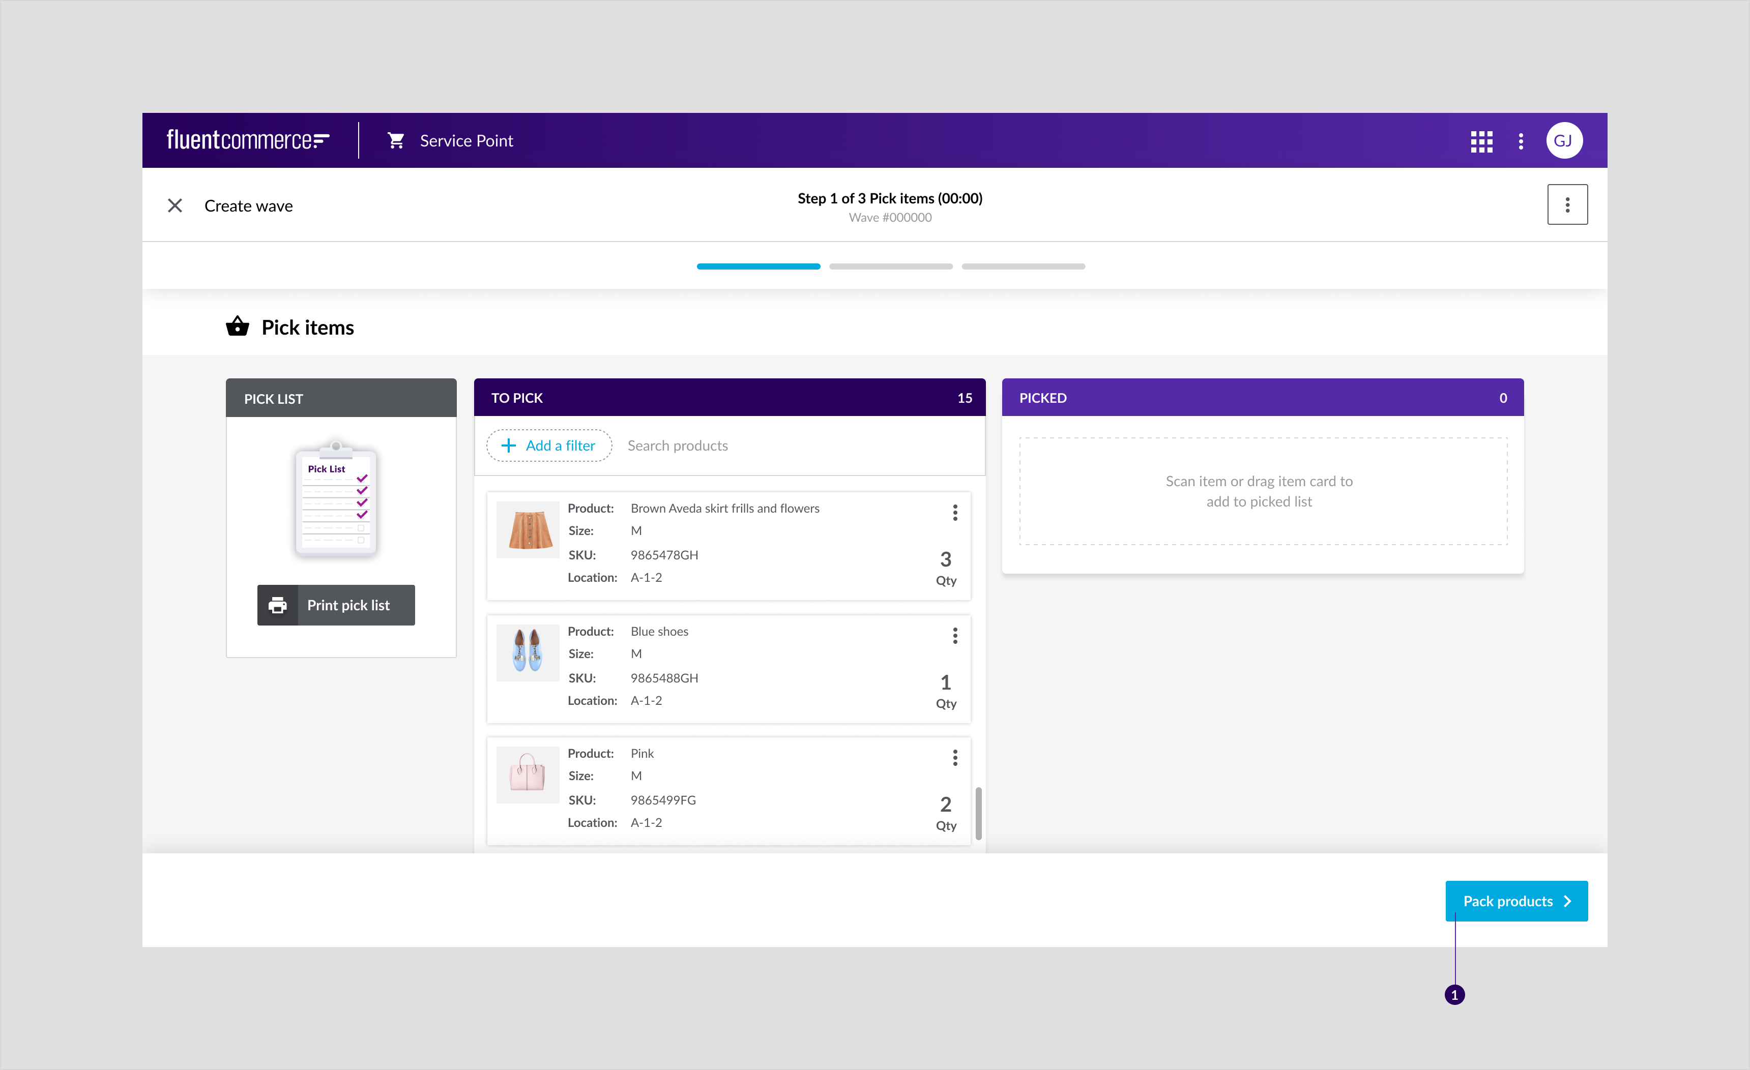
Task: Click the vertical ellipsis more options menu
Action: click(1567, 204)
